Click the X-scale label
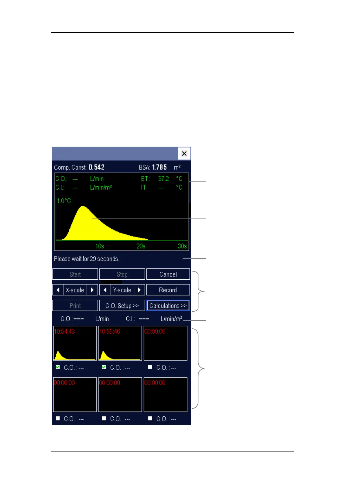Screen dimensions: 345x488 coord(75,290)
